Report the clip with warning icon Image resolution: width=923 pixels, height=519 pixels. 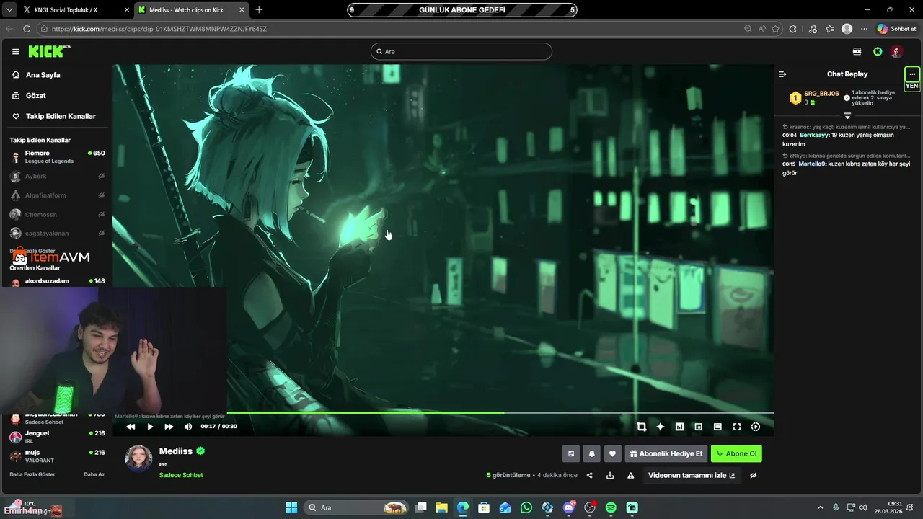[x=630, y=476]
